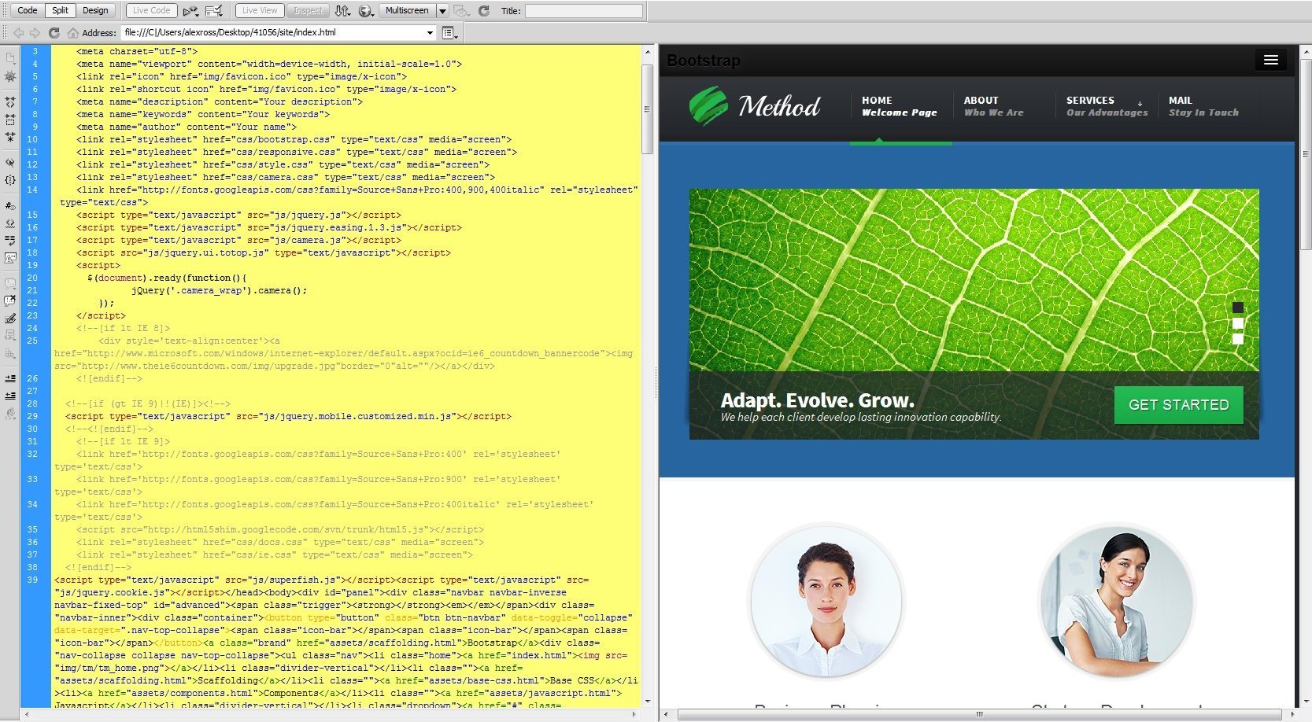The image size is (1312, 722).
Task: Open the address bar history dropdown
Action: click(430, 33)
